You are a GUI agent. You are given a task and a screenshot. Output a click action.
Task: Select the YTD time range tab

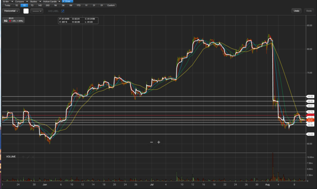tap(78, 5)
